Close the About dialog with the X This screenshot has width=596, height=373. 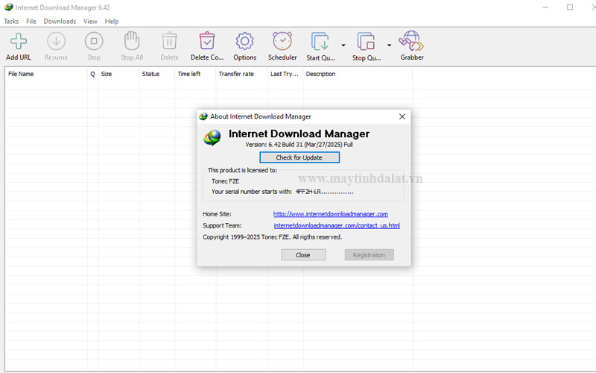[402, 116]
